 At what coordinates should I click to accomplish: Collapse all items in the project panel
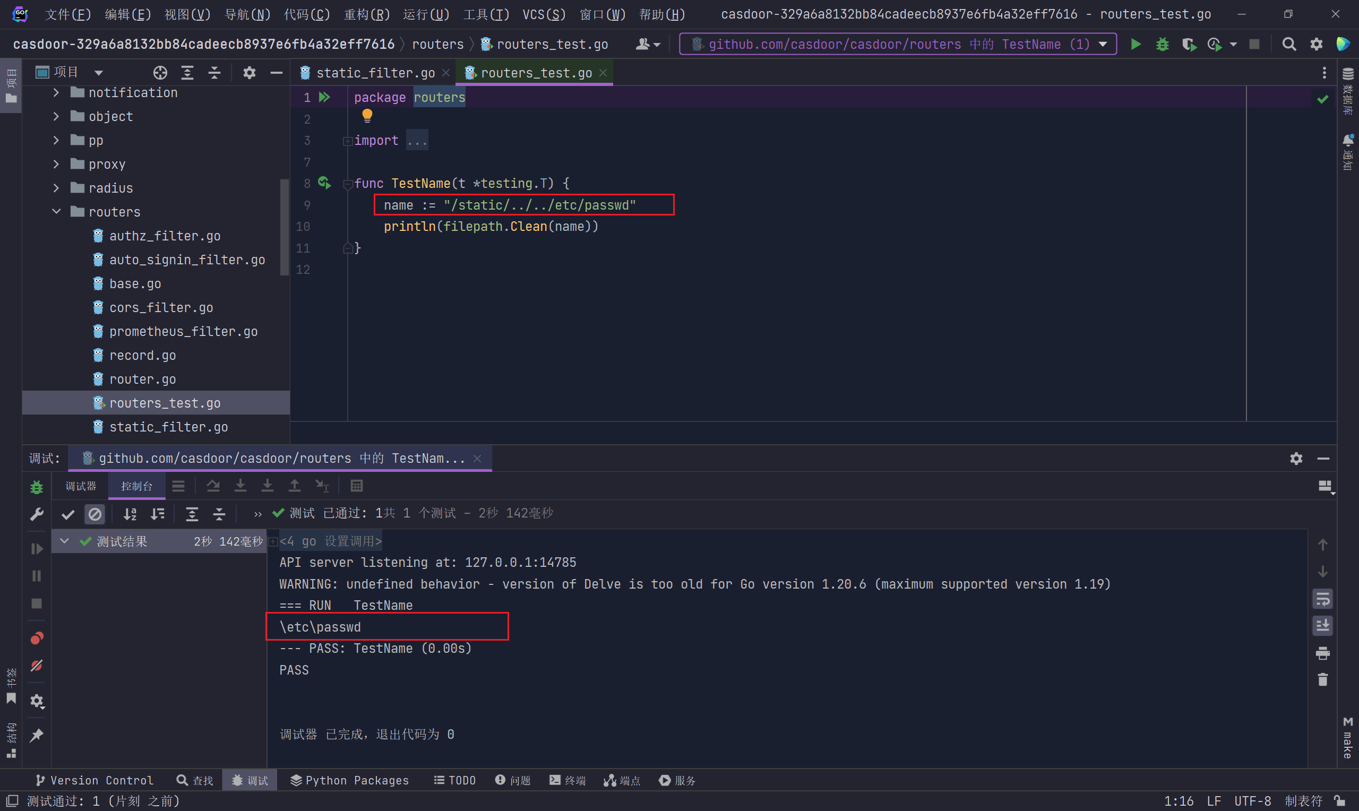click(215, 73)
